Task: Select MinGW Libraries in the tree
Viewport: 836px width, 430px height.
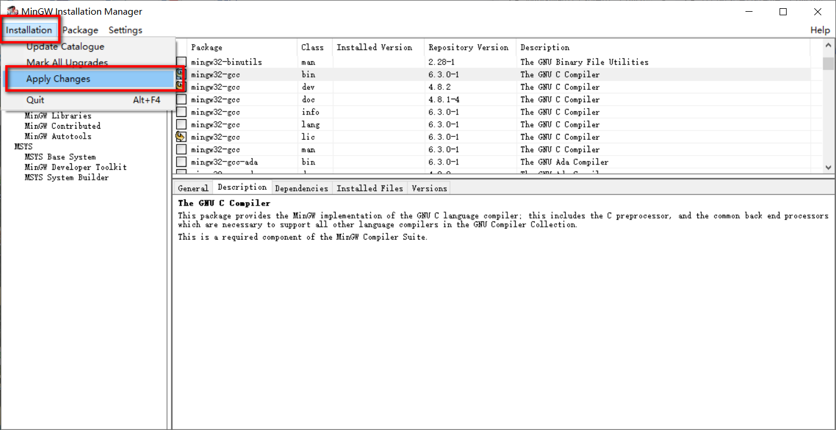Action: 58,116
